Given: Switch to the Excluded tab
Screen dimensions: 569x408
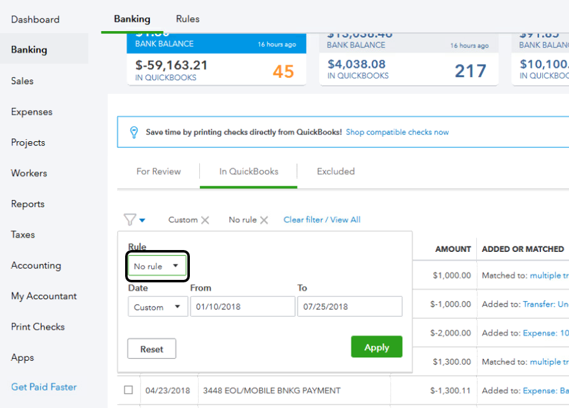Looking at the screenshot, I should tap(336, 171).
